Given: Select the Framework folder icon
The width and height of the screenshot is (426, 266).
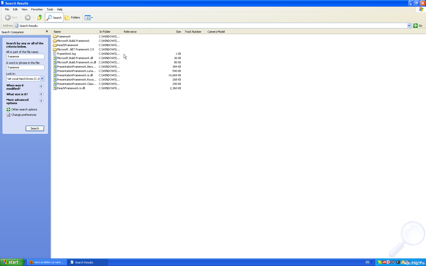Looking at the screenshot, I should click(x=55, y=36).
